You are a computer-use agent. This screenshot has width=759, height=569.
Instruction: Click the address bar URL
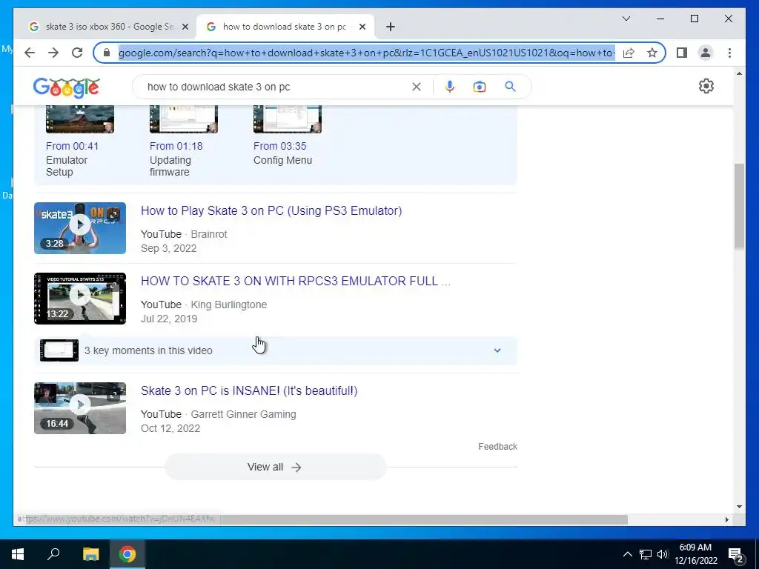[366, 53]
